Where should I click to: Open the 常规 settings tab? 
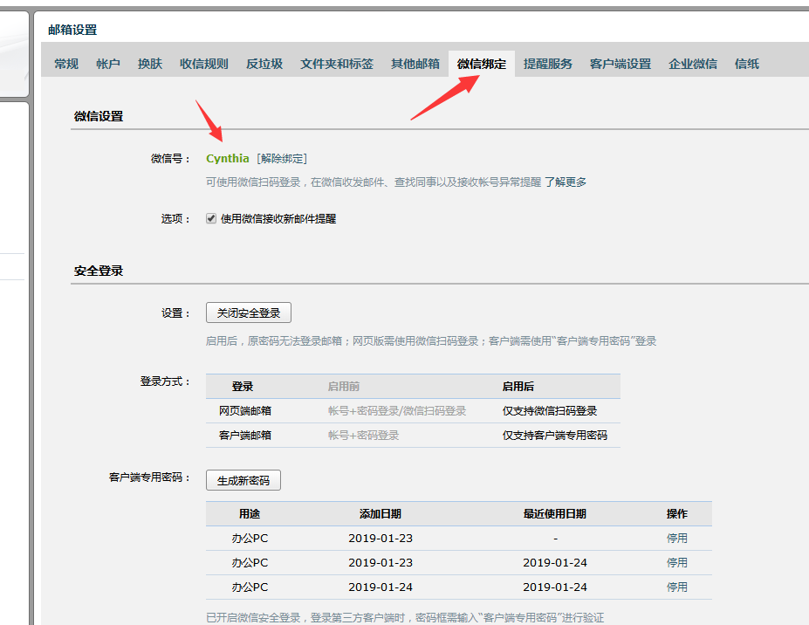tap(66, 64)
